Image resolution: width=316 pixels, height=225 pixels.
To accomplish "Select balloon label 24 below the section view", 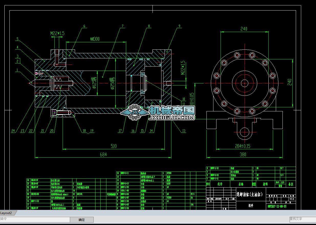I will (x=13, y=131).
